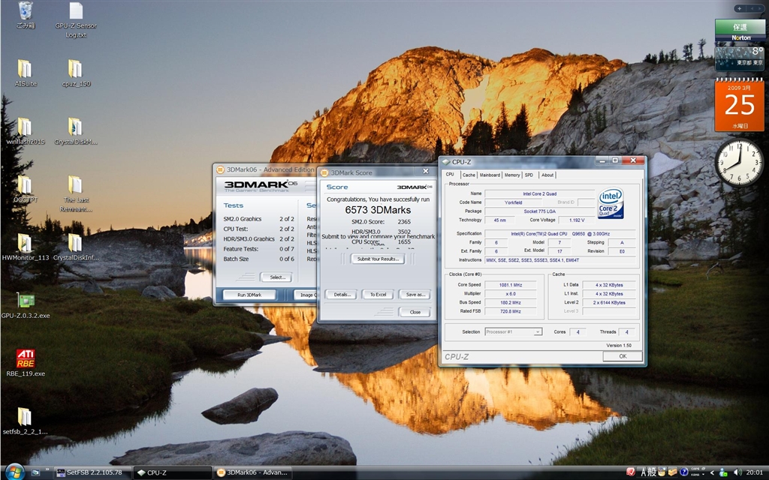Open the AISuite folder icon
This screenshot has width=769, height=480.
point(25,69)
